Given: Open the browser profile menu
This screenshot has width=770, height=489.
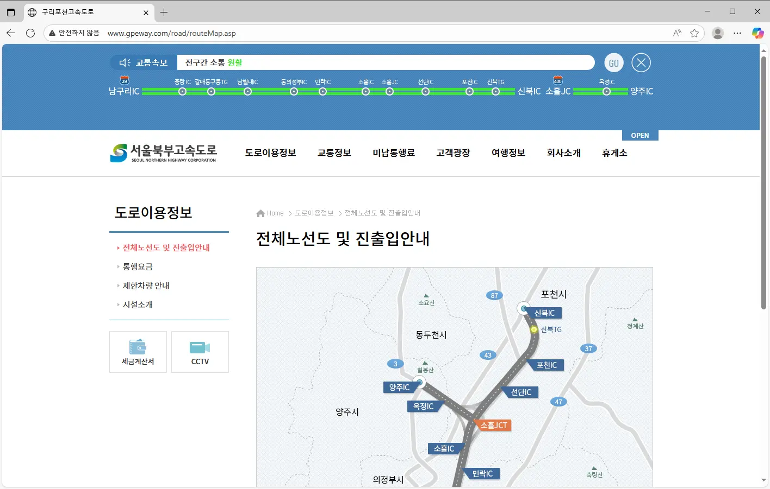Looking at the screenshot, I should point(718,33).
